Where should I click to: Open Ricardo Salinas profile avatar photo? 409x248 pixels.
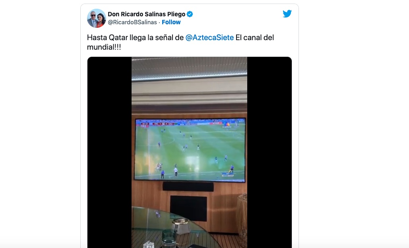point(96,18)
